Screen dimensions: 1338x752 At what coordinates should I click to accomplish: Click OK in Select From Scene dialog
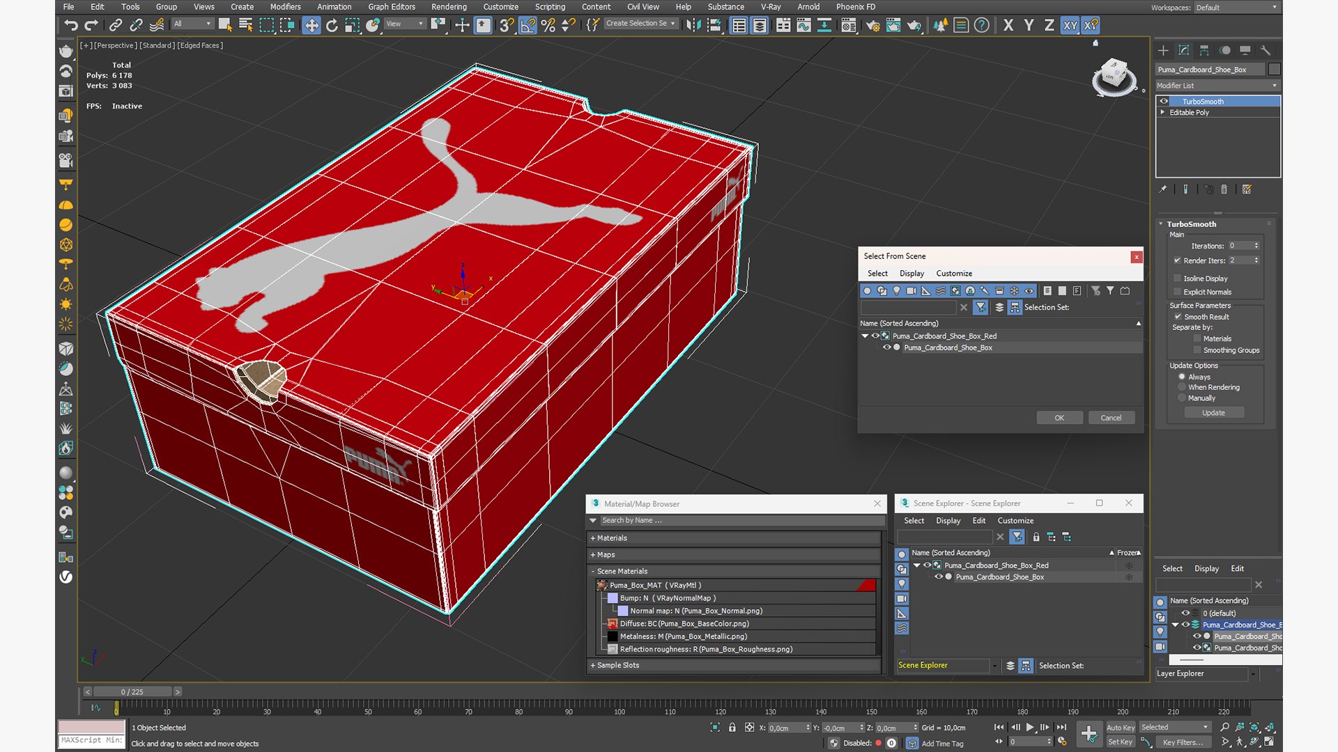tap(1059, 418)
